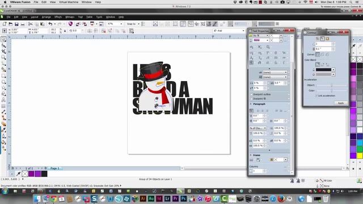Click the eyedropper icon above color palette
The width and height of the screenshot is (363, 204).
pyautogui.click(x=353, y=46)
